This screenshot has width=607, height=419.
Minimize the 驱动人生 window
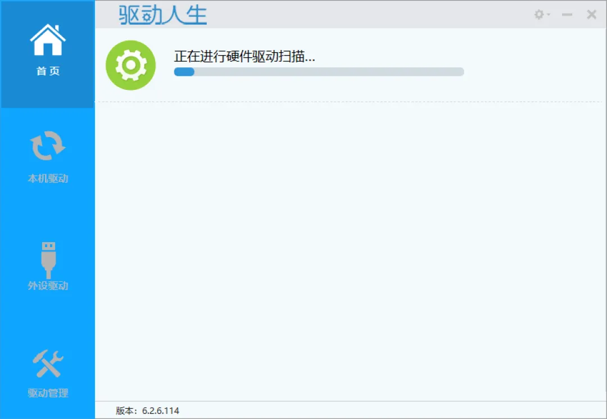567,15
